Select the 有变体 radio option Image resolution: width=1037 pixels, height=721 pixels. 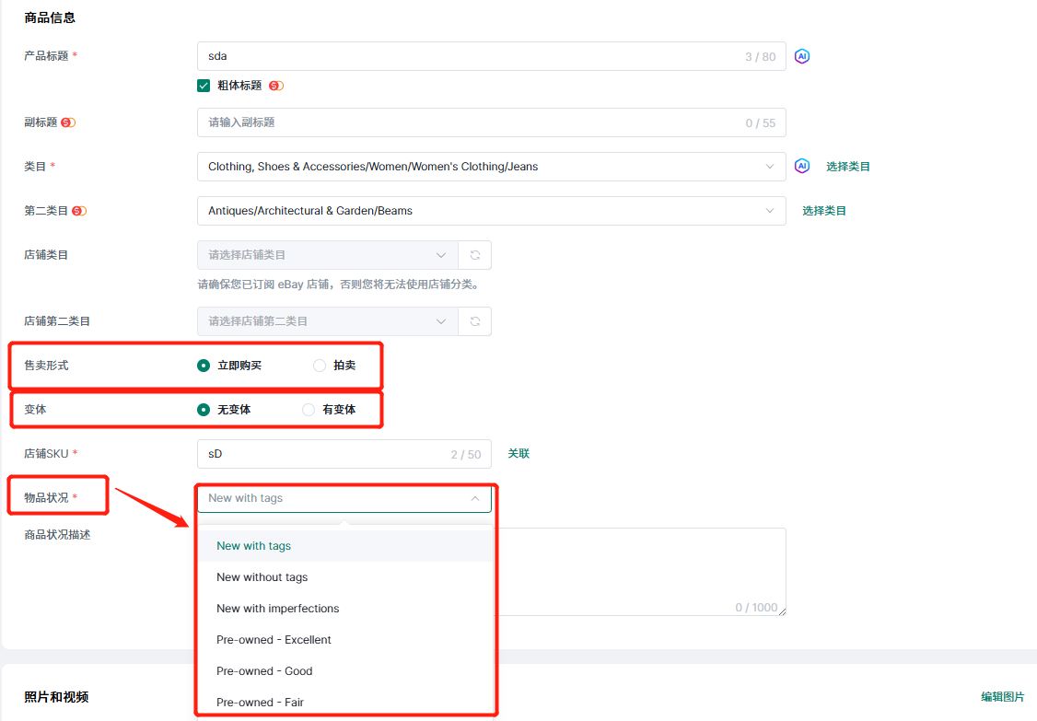(309, 410)
